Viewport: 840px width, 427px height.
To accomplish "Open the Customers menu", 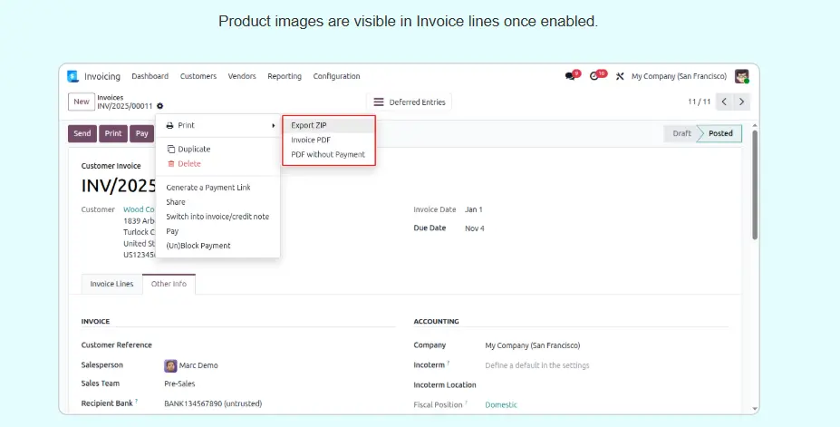I will click(x=198, y=76).
